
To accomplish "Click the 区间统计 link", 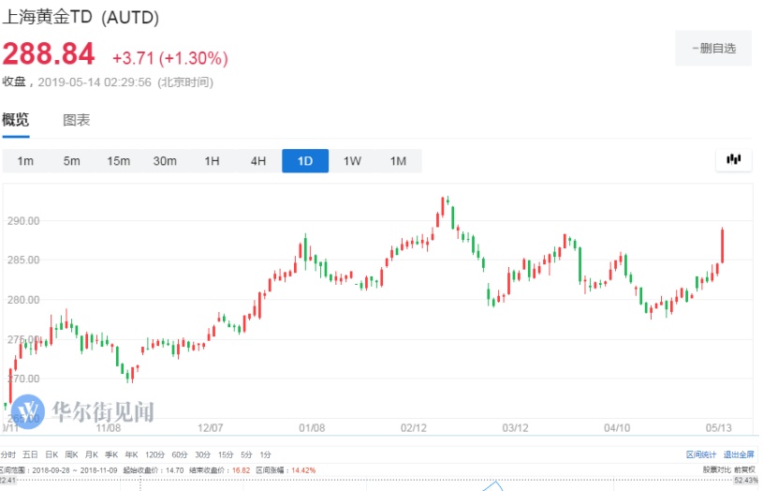I will coord(700,454).
